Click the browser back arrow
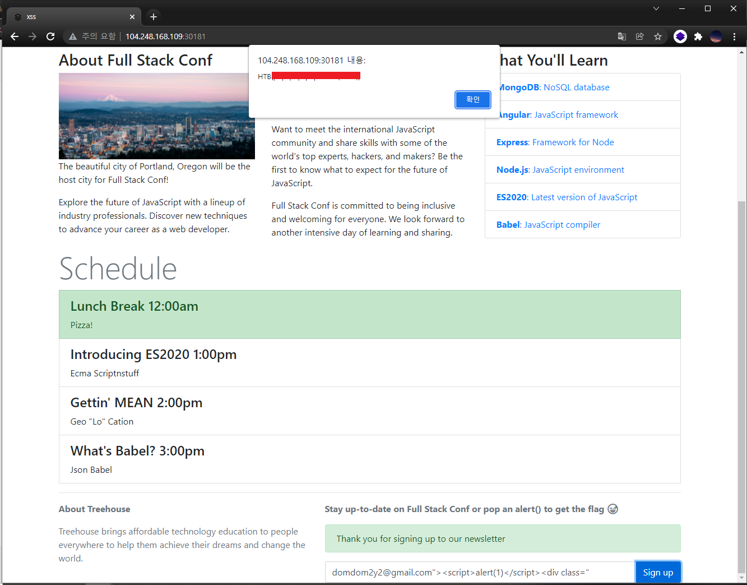The height and width of the screenshot is (585, 747). (15, 36)
